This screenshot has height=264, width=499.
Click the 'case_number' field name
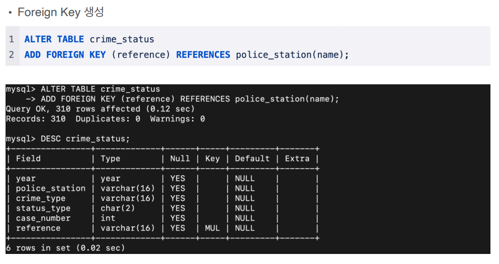pos(43,218)
